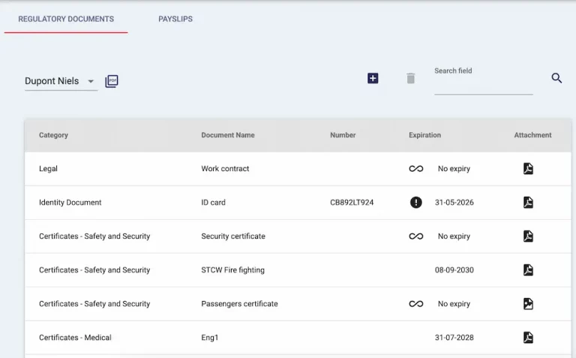Click the ID number CB892LT924
This screenshot has width=576, height=358.
(352, 203)
